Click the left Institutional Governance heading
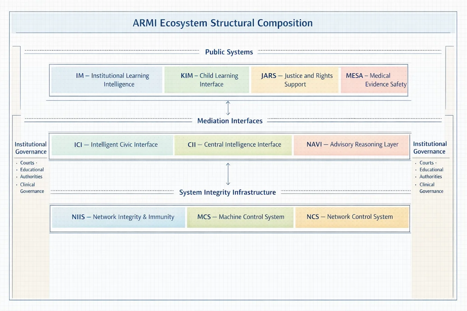Image resolution: width=467 pixels, height=311 pixels. pos(31,148)
